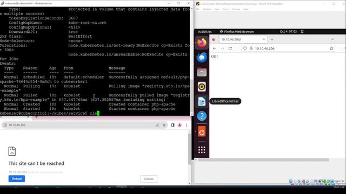Open Firefox Web Browser app menu
Screen dimensions: 346x194
point(237,32)
